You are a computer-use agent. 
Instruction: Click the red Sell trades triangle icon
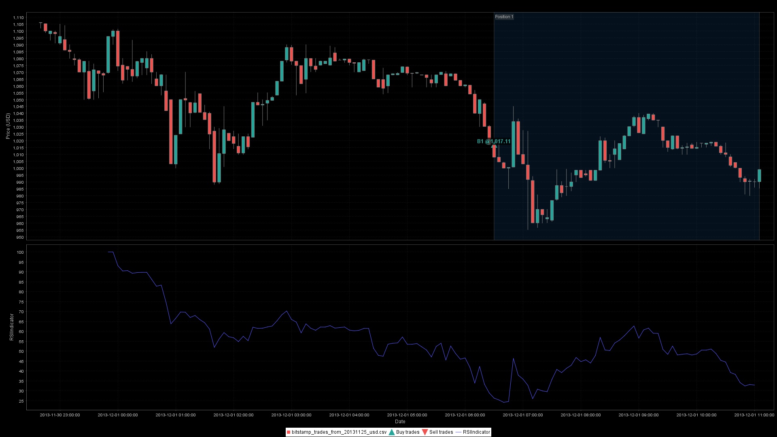425,432
